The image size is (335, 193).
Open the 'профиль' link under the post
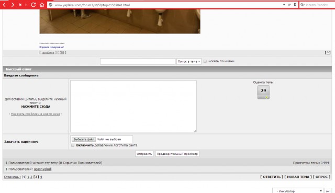48,52
